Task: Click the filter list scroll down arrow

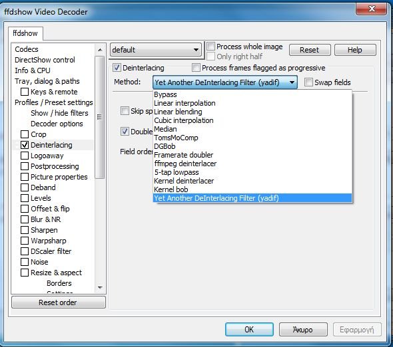Action: [100, 287]
